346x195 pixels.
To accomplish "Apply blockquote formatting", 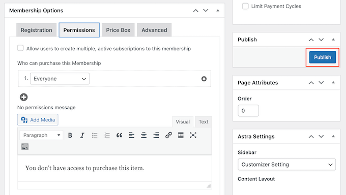I will tap(119, 135).
